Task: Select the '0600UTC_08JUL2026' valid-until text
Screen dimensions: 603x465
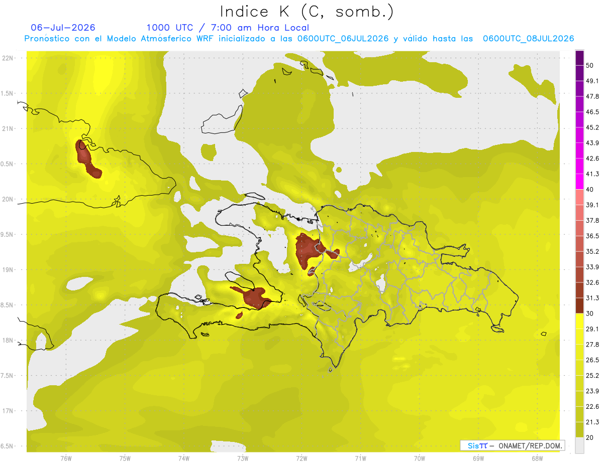Action: 529,39
